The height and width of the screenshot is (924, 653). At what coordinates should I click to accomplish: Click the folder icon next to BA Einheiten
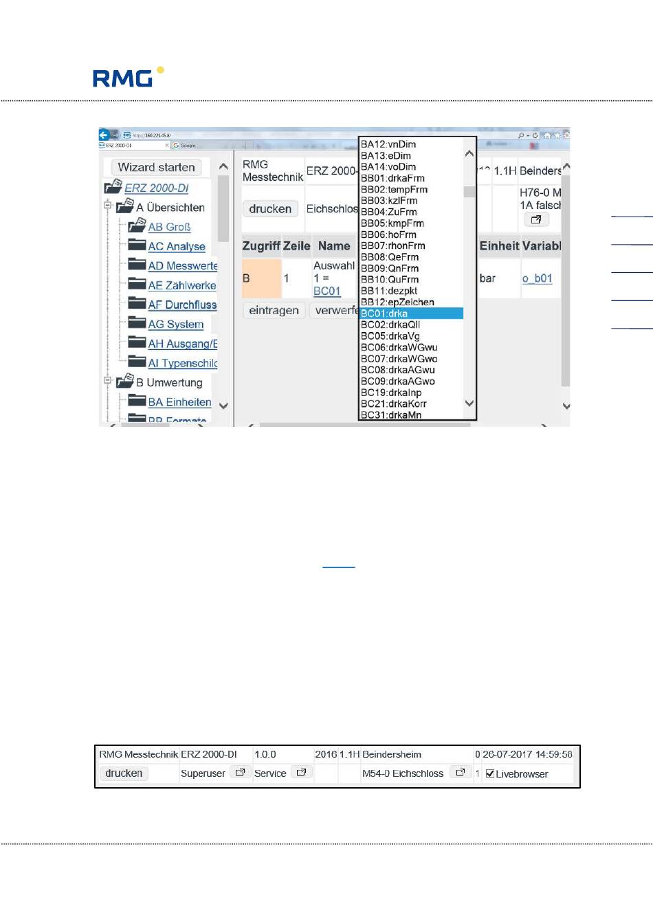(137, 400)
